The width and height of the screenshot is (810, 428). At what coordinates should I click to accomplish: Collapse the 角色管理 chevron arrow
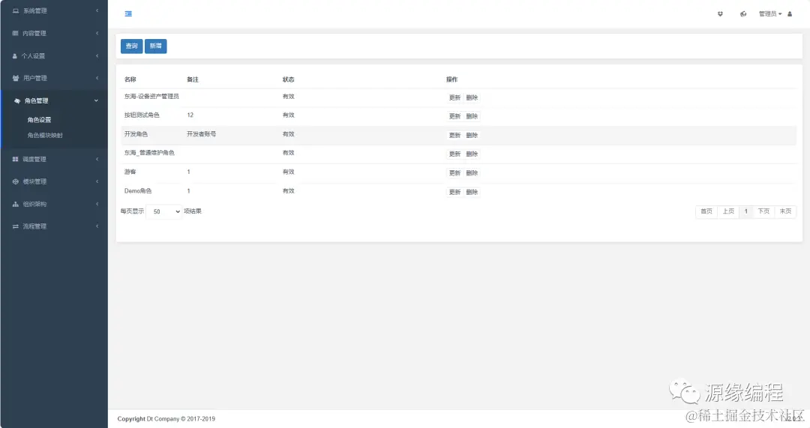96,100
